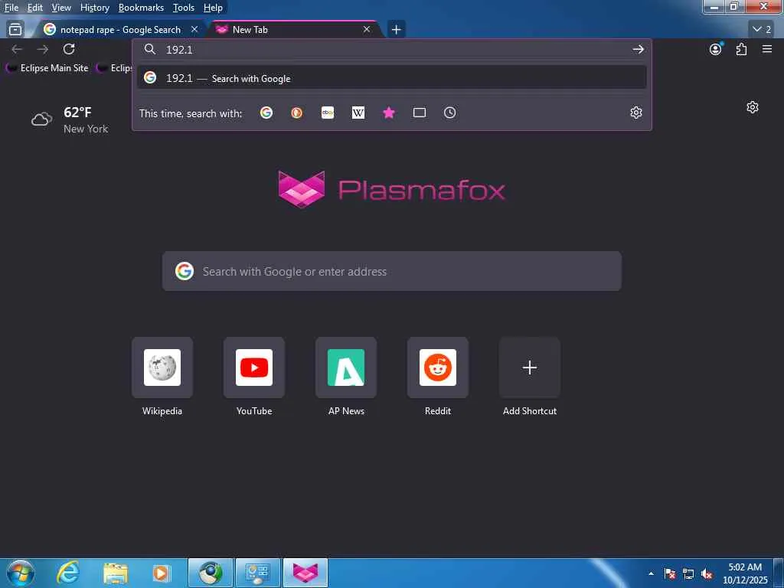Click the Plasmafox logo
784x588 pixels.
tap(391, 190)
